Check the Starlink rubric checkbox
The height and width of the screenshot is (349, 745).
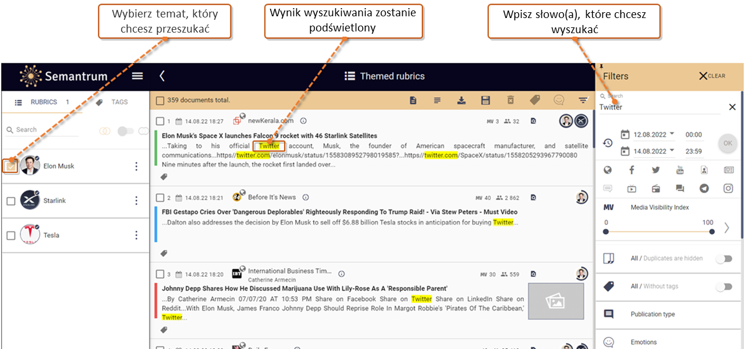[x=10, y=201]
